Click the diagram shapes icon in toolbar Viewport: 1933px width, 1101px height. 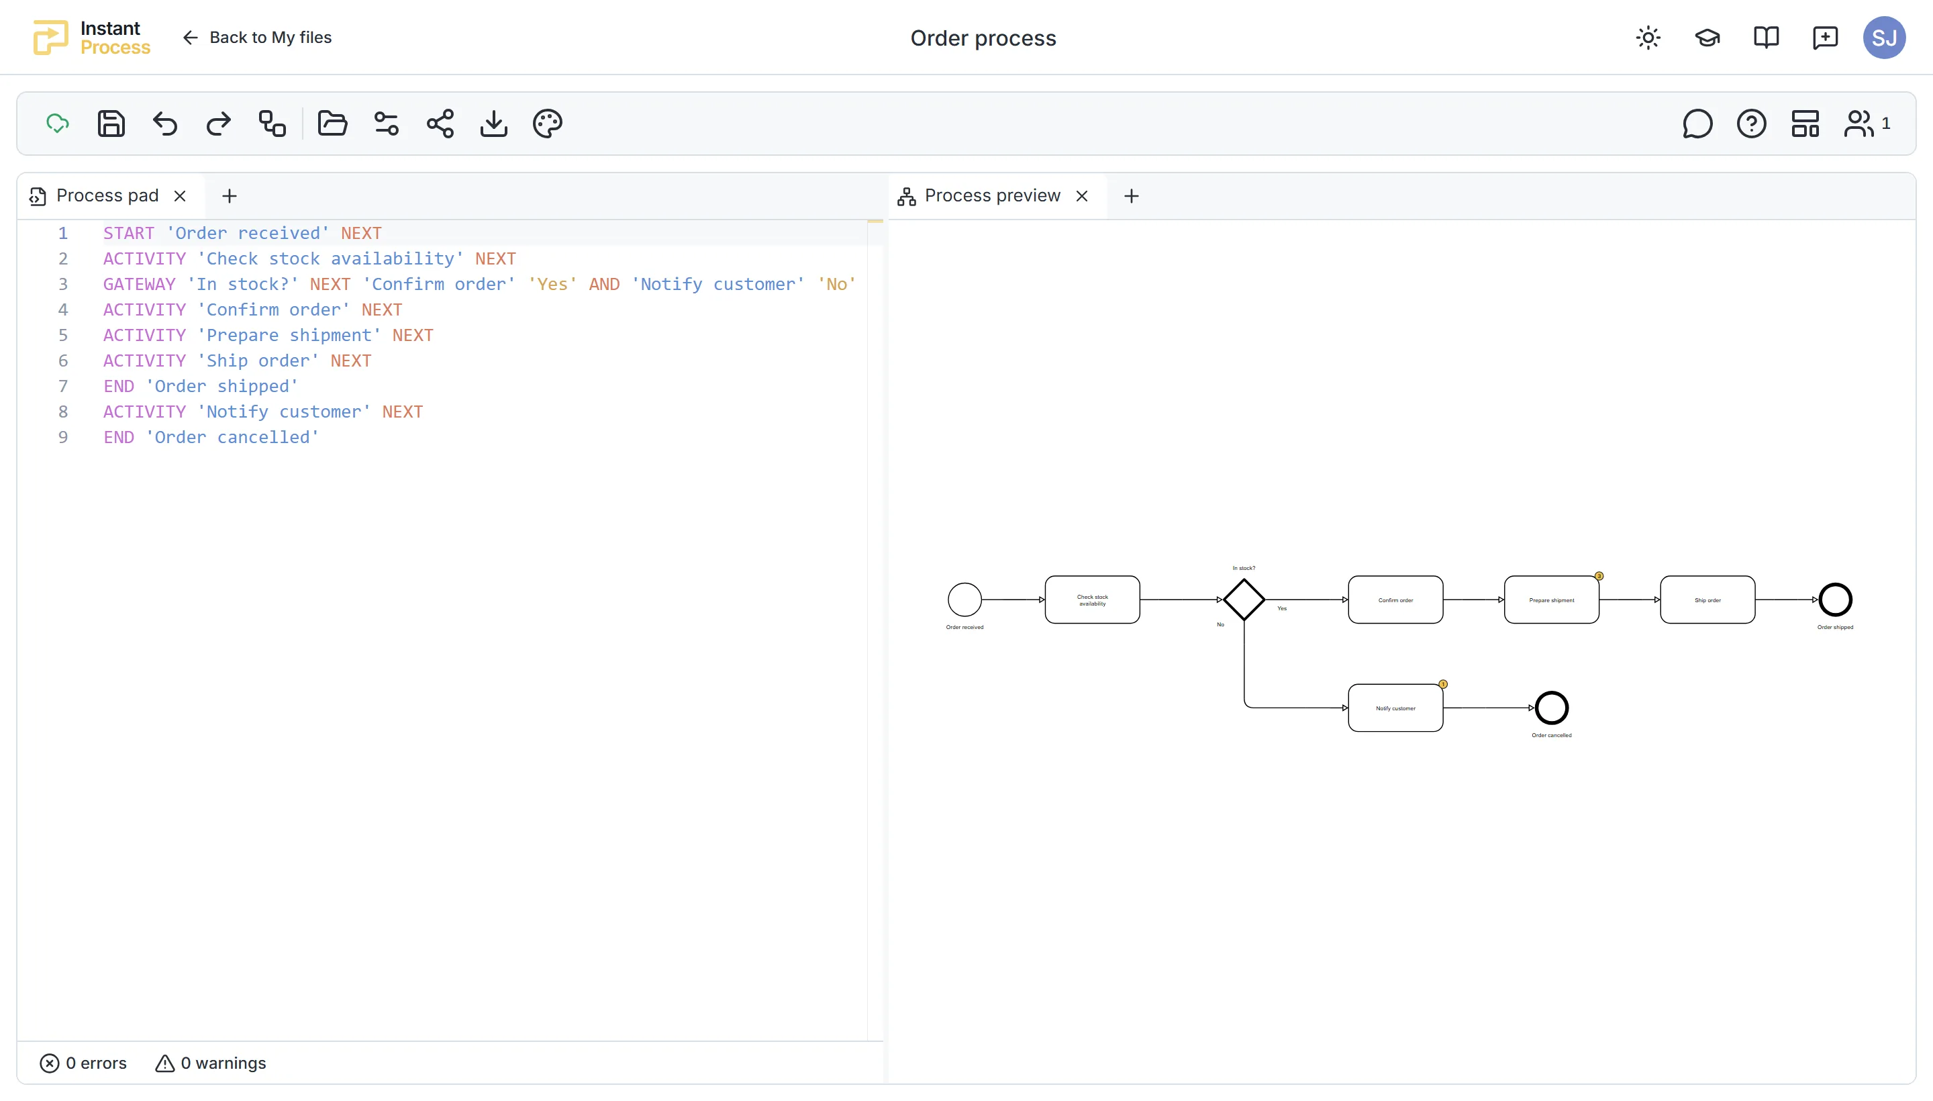[272, 124]
